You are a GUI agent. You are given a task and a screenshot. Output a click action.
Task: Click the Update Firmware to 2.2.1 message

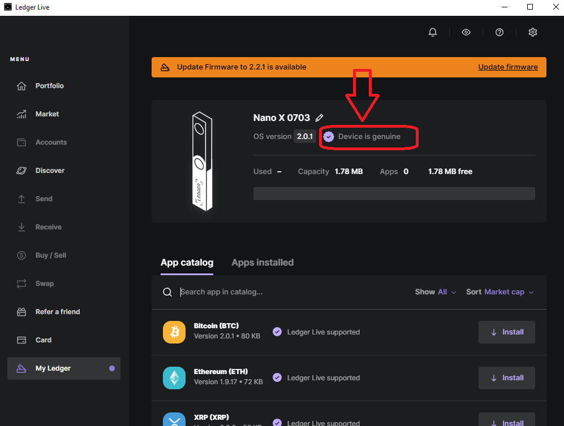coord(242,67)
